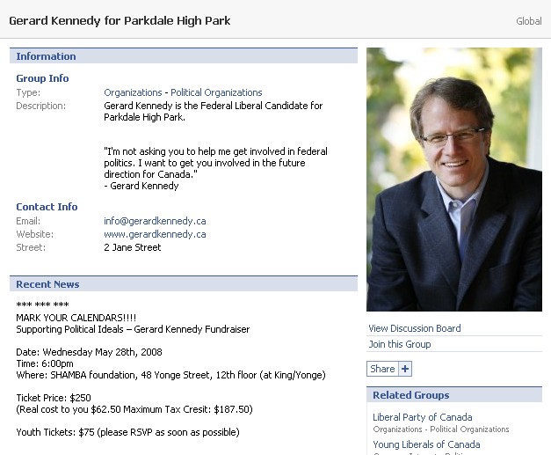
Task: Select the Organizations type link
Action: [133, 92]
